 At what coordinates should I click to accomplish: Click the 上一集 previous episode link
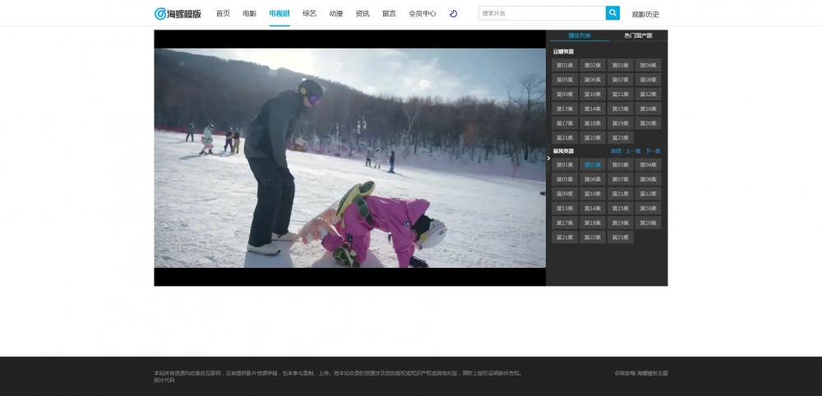point(633,151)
